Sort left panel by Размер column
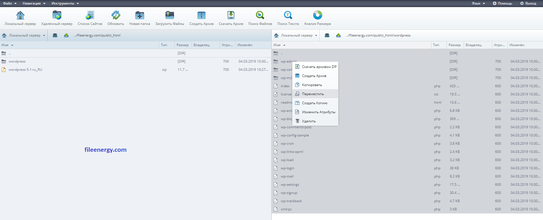The width and height of the screenshot is (543, 220). point(183,45)
